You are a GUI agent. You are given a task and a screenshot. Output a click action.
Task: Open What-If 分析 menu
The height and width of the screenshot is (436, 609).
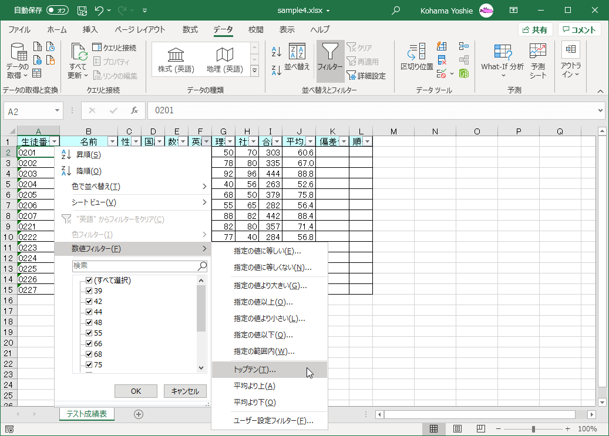pos(502,60)
